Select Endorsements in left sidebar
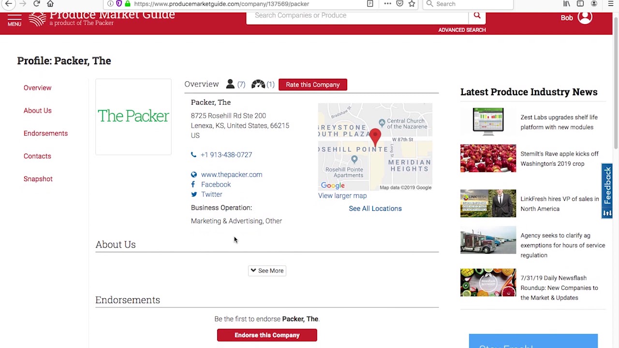Viewport: 619px width, 348px height. pos(45,133)
